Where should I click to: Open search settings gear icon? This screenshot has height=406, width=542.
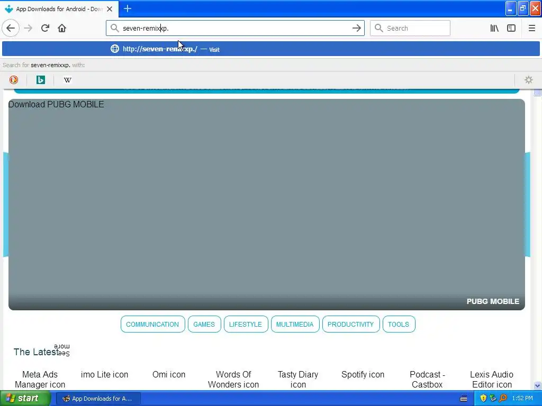pos(529,80)
